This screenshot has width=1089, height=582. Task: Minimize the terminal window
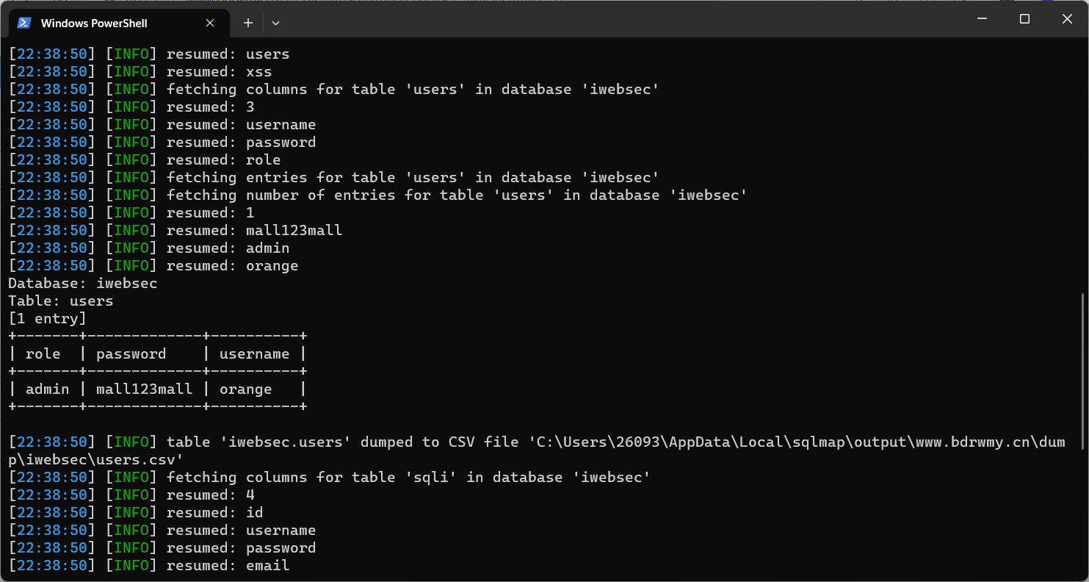click(x=982, y=19)
